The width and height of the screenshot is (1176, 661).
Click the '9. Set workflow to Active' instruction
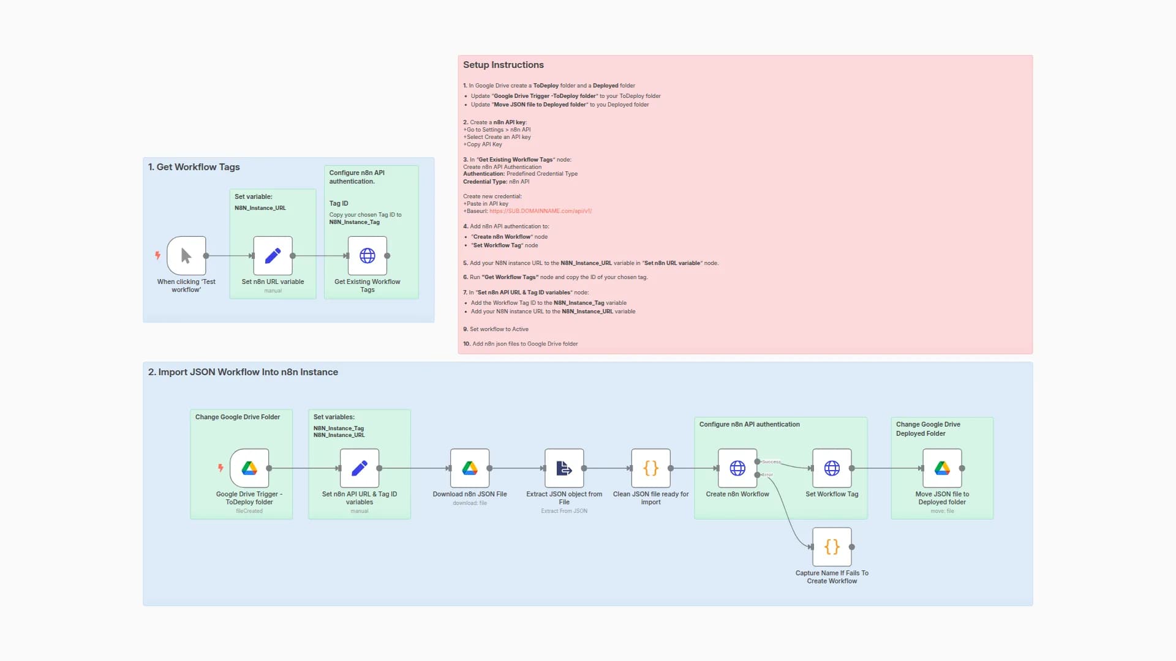(x=496, y=329)
